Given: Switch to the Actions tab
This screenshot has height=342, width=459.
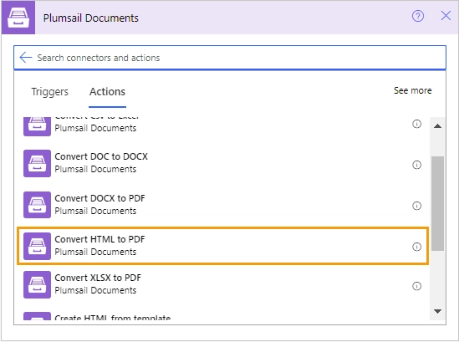Looking at the screenshot, I should click(x=107, y=92).
